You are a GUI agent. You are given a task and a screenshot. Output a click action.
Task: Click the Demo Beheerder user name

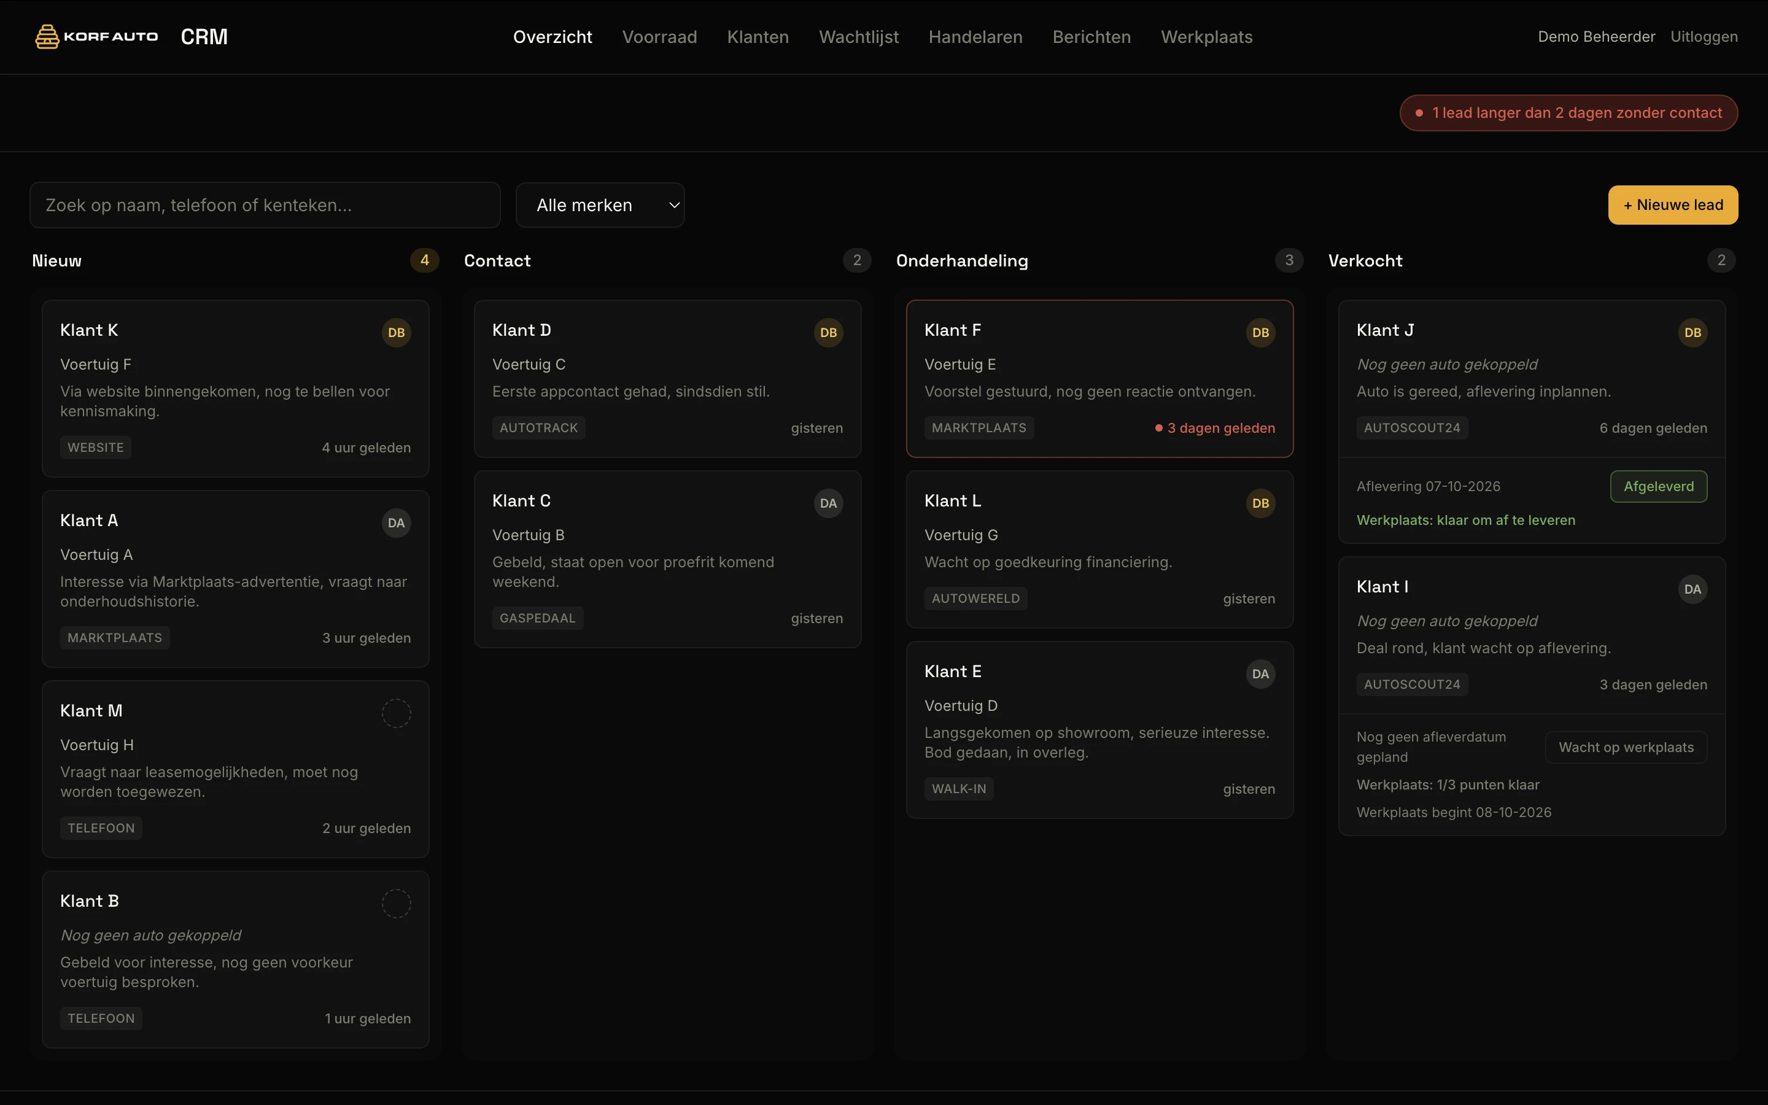point(1596,37)
